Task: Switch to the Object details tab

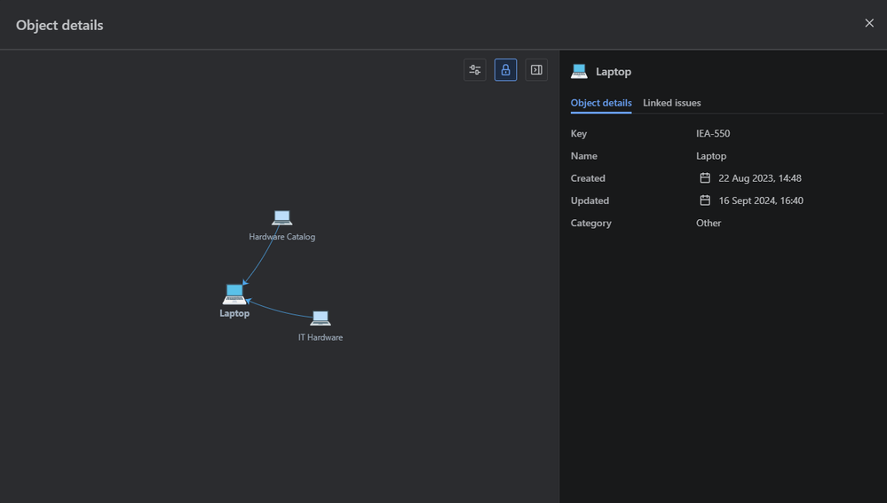Action: 601,103
